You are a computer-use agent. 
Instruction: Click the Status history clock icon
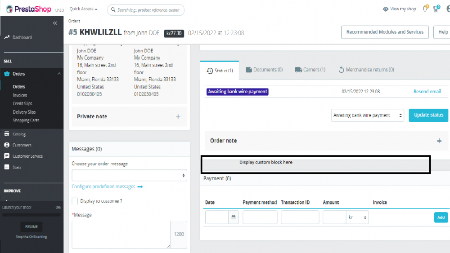click(x=210, y=71)
